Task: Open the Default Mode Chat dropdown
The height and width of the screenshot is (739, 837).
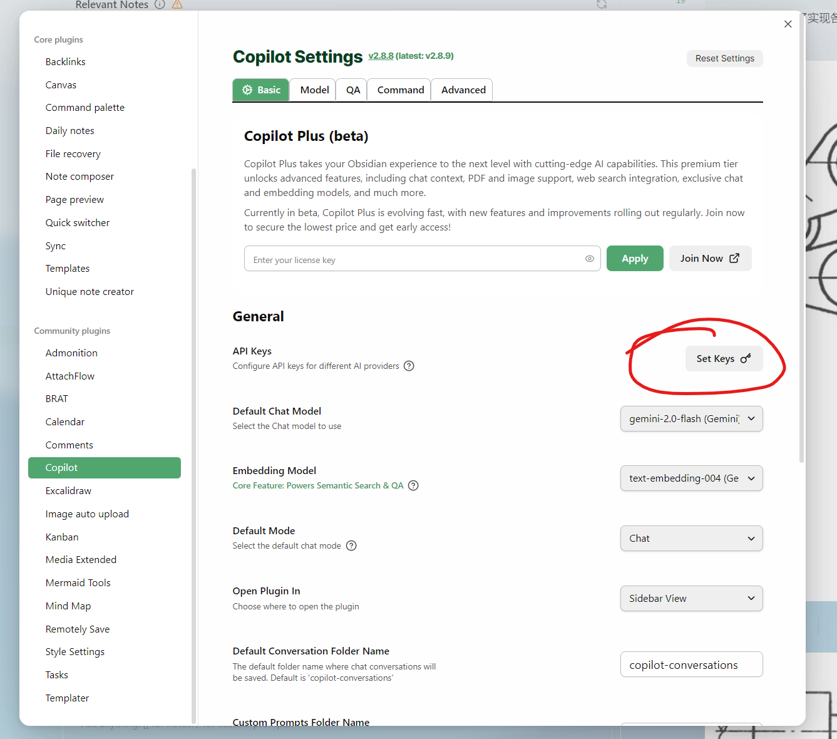Action: pyautogui.click(x=691, y=538)
